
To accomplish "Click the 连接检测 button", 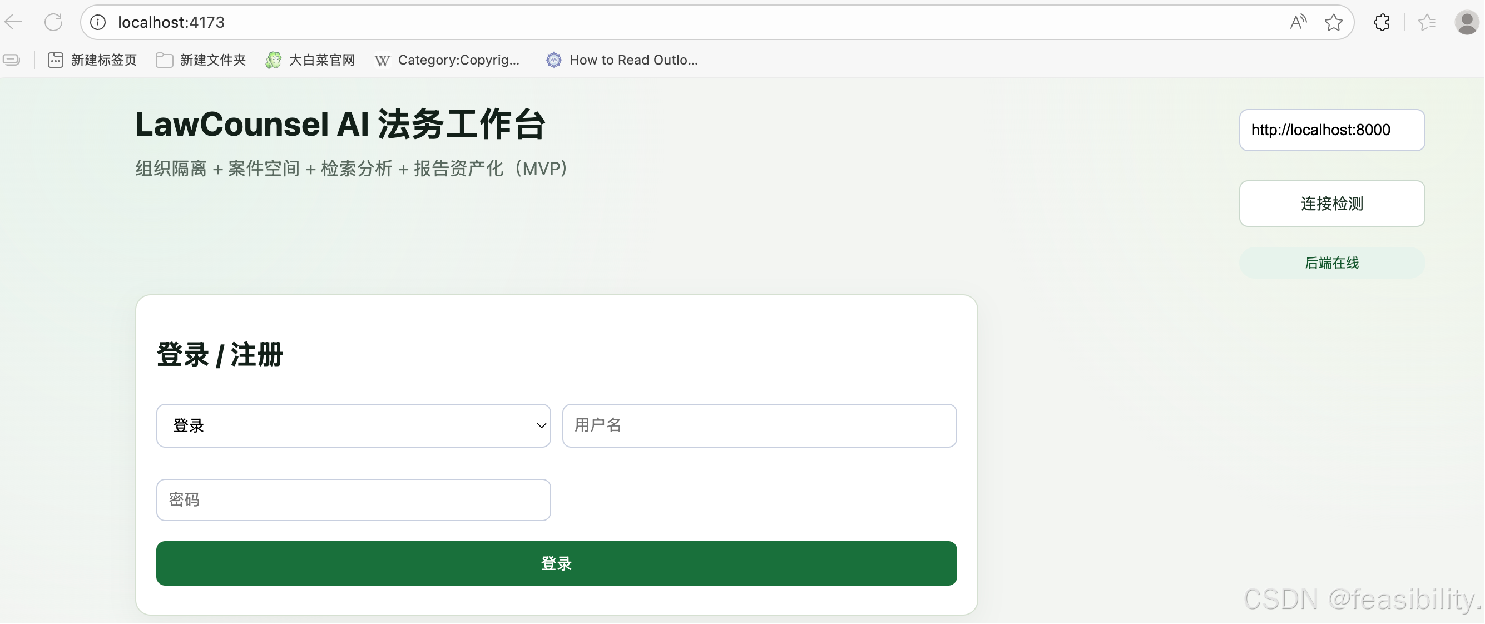I will (1331, 204).
